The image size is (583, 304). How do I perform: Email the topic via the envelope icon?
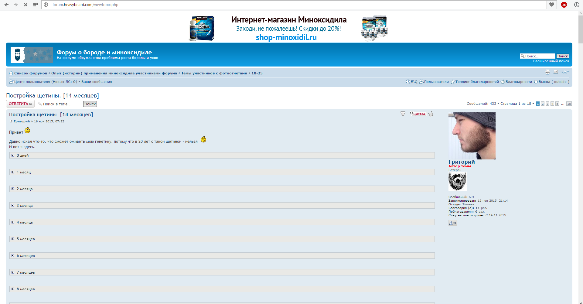pos(556,72)
